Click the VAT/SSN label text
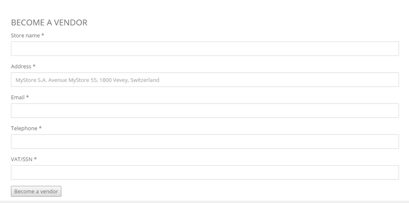The height and width of the screenshot is (203, 409). (22, 159)
